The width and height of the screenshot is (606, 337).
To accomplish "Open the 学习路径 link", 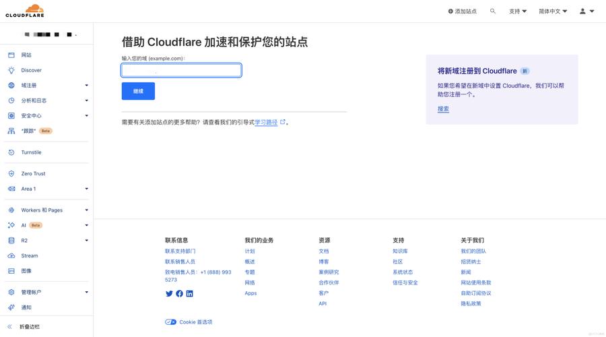I will point(266,122).
